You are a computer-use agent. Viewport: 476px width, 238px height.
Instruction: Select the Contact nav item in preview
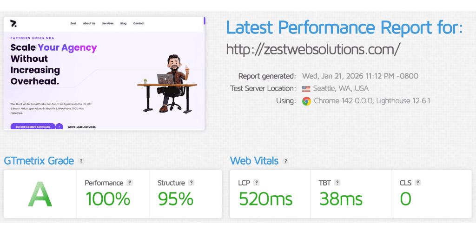point(139,23)
